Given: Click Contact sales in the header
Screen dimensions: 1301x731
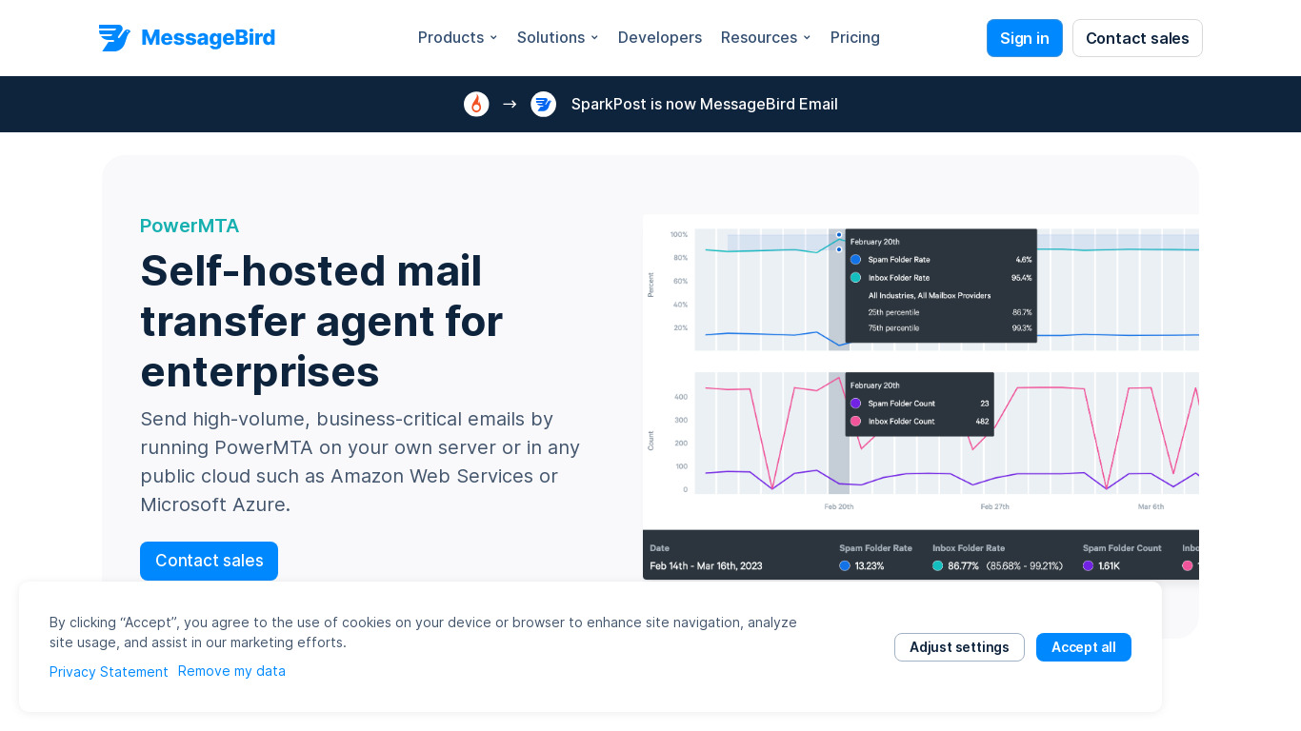Looking at the screenshot, I should click(1137, 38).
